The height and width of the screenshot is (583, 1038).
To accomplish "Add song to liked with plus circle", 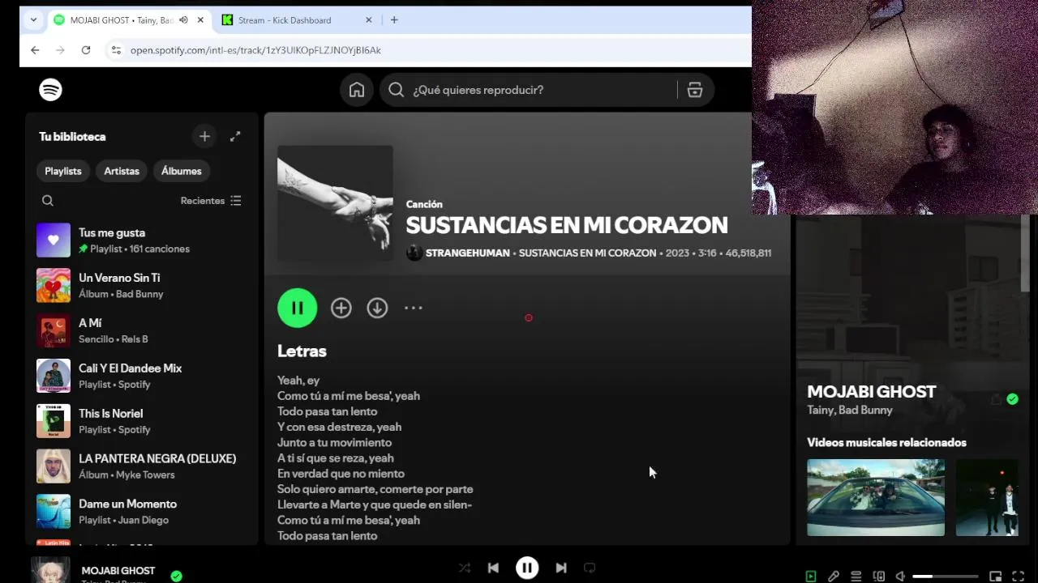I will [x=341, y=308].
